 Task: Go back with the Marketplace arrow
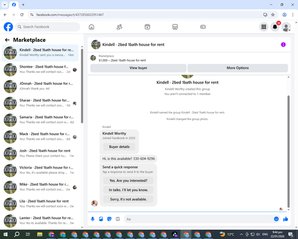7,40
